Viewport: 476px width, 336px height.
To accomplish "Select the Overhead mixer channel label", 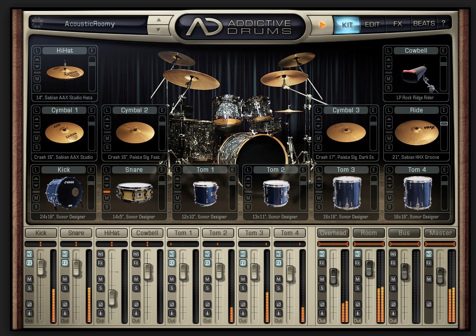I will click(333, 233).
